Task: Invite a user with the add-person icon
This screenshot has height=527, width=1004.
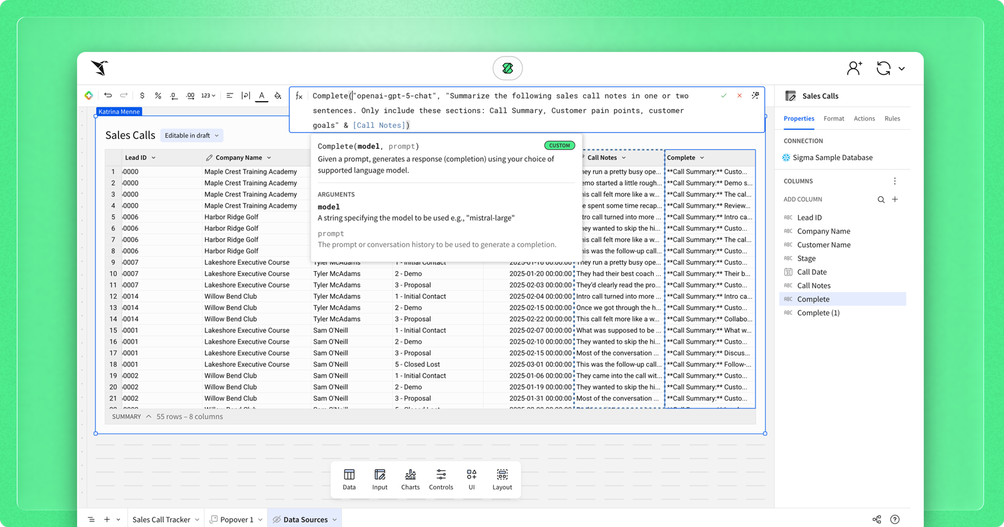Action: [x=854, y=68]
